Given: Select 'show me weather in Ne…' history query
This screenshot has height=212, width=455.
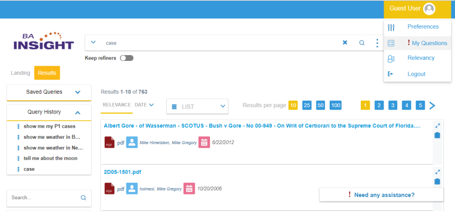Looking at the screenshot, I should 53,148.
